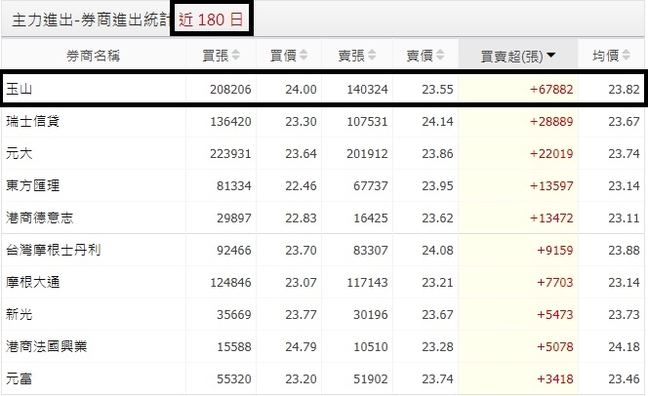Select the 近 180 日 period label
The image size is (648, 396).
tap(211, 20)
